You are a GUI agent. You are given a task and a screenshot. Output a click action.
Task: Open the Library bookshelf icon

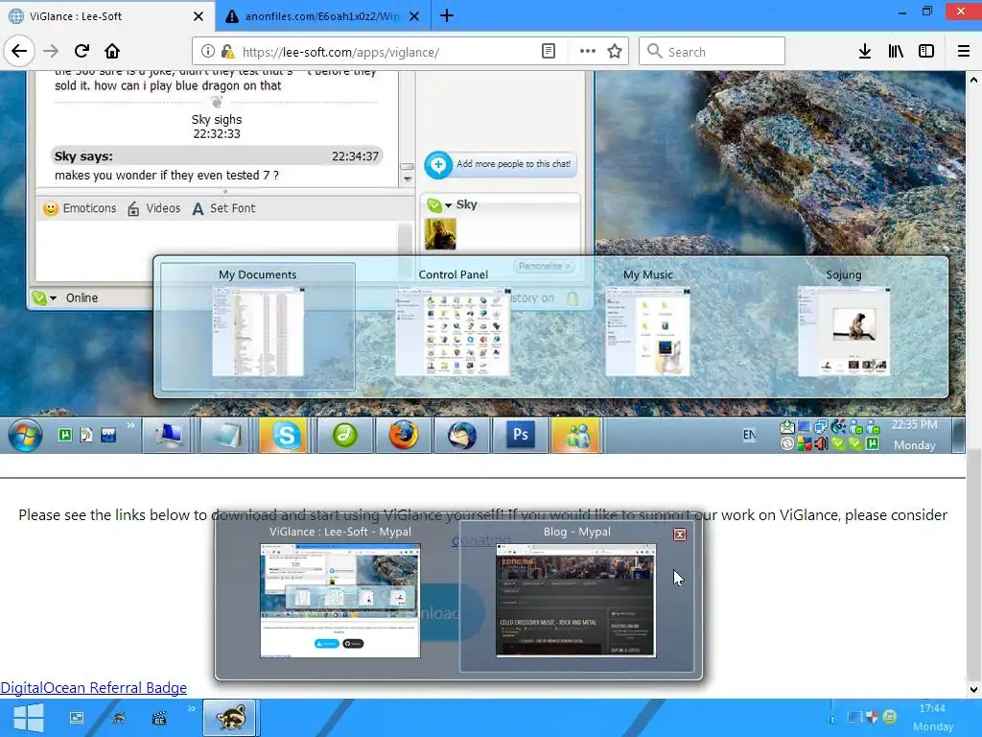[896, 52]
